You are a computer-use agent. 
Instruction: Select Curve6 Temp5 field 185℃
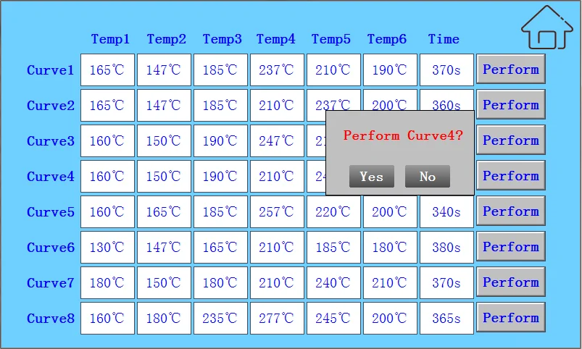[333, 248]
